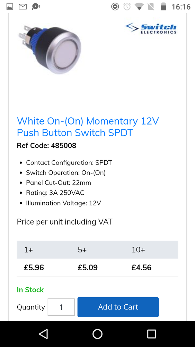
Task: Tap the 16:16 clock in status bar
Action: click(181, 7)
